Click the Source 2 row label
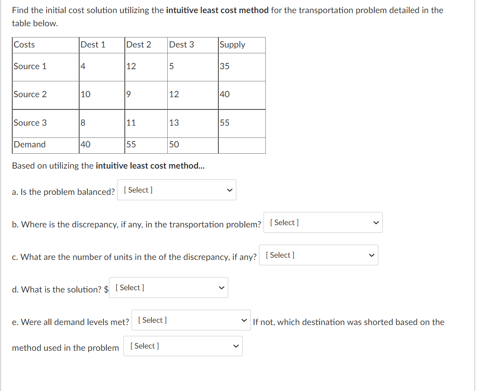The width and height of the screenshot is (480, 391). coord(30,94)
